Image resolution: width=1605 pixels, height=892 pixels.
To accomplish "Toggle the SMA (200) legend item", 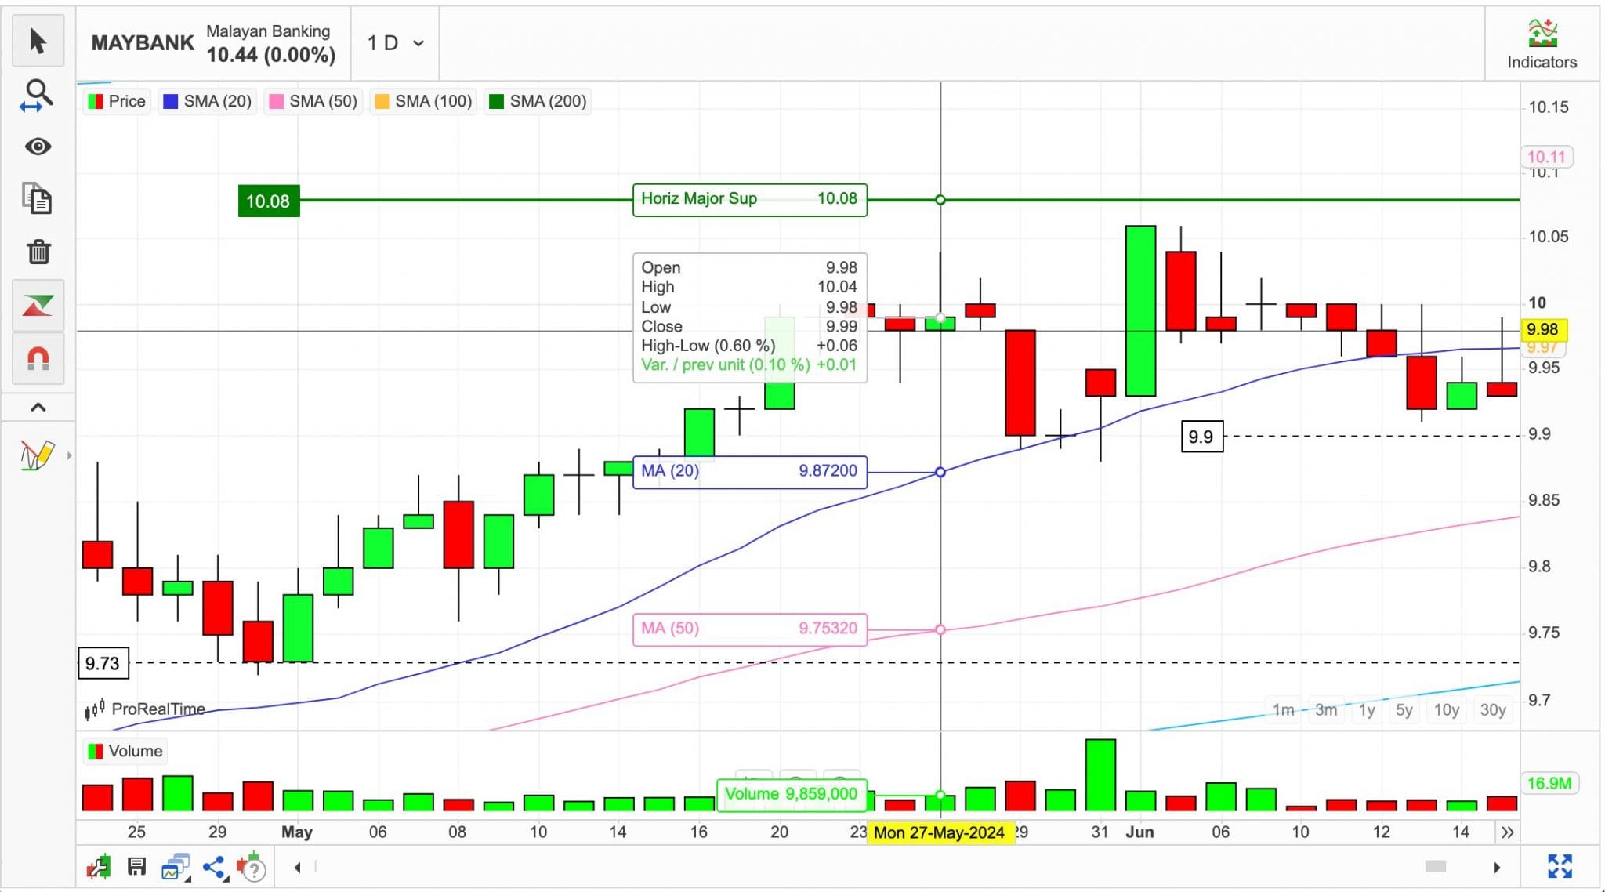I will [537, 101].
